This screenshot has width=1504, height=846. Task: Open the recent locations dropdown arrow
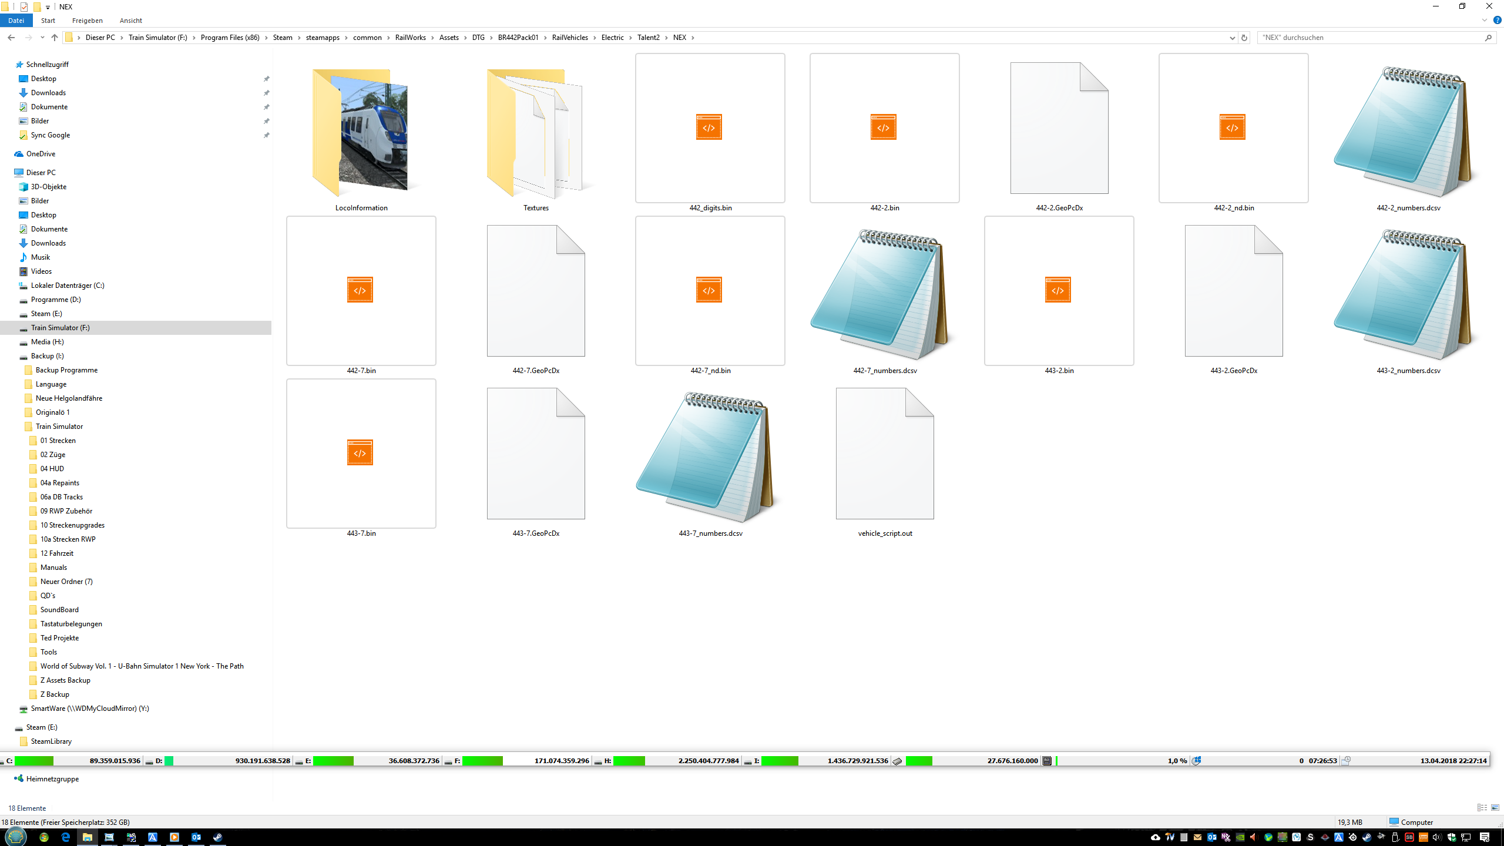point(42,38)
